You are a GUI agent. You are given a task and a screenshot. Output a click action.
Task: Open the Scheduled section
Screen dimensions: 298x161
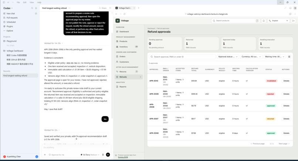[11, 22]
